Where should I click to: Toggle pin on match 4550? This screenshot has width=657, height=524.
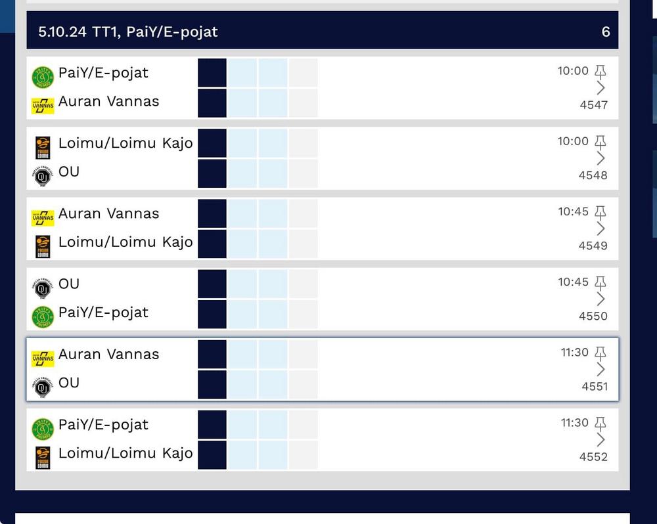(600, 282)
